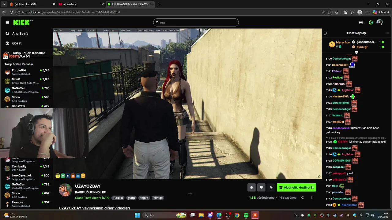Click the UZAYOZBAY channel name
Image resolution: width=392 pixels, height=220 pixels.
[88, 186]
